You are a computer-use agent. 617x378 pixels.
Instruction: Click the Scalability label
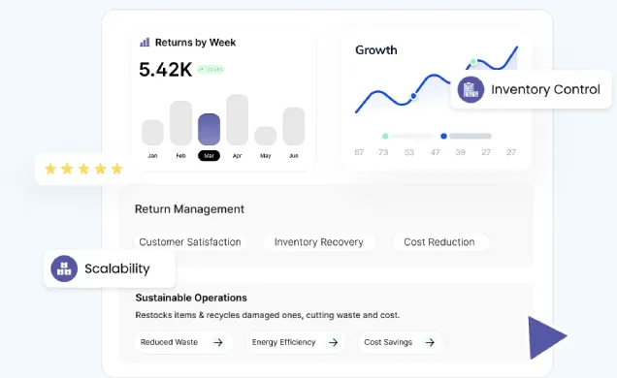click(x=117, y=268)
